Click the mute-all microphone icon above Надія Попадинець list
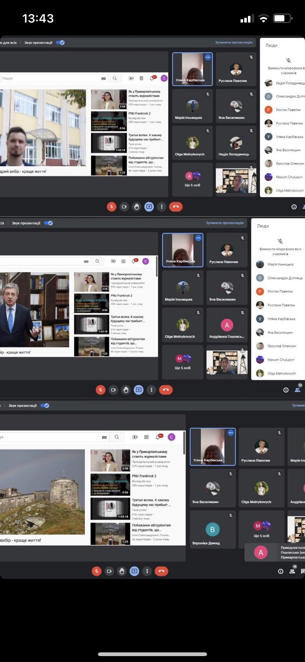The height and width of the screenshot is (662, 305). click(288, 61)
